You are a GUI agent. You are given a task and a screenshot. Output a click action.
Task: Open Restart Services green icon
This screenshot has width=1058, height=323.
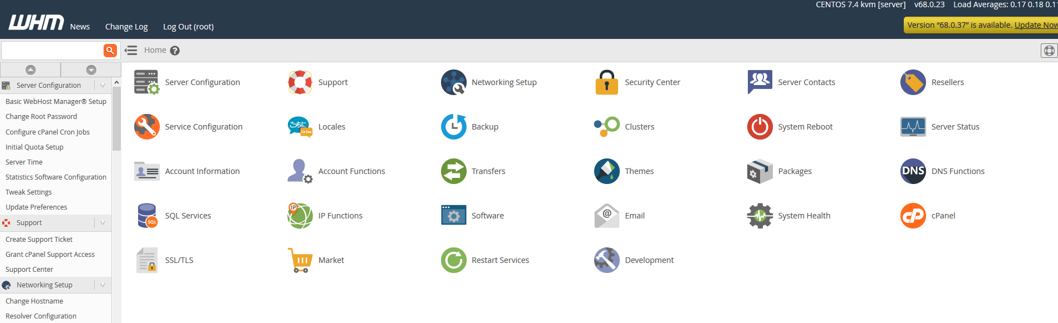[454, 260]
